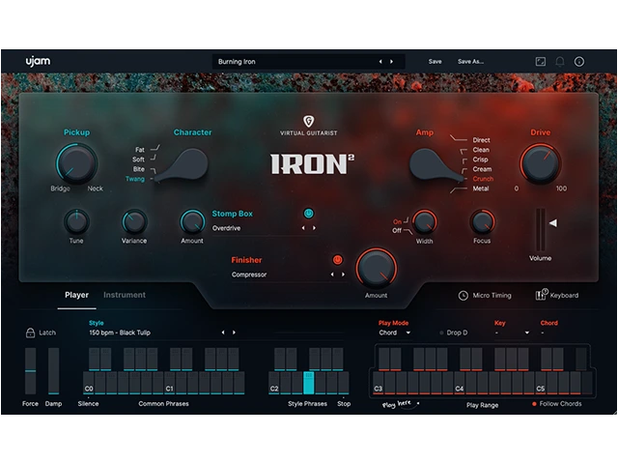The image size is (618, 464).
Task: Click the Finisher Amount knob
Action: point(376,269)
